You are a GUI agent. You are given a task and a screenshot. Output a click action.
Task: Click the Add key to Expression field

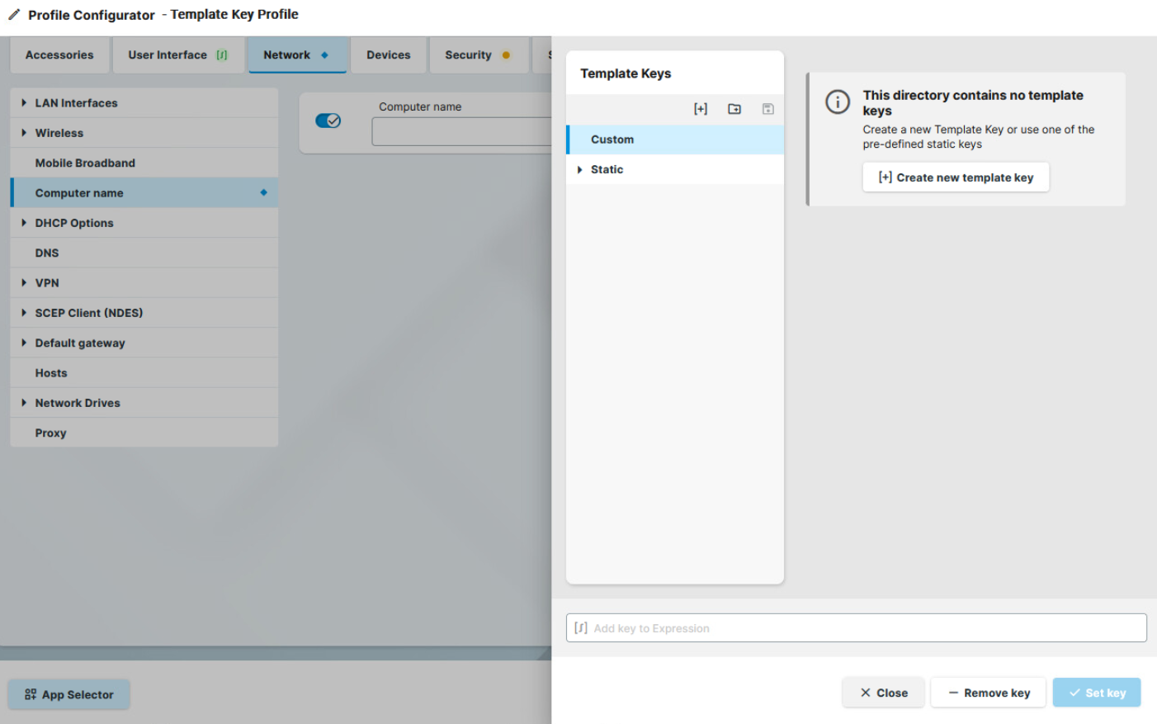(x=858, y=628)
